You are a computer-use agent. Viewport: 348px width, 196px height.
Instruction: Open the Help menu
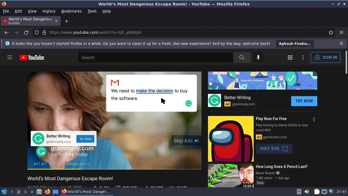(x=107, y=11)
